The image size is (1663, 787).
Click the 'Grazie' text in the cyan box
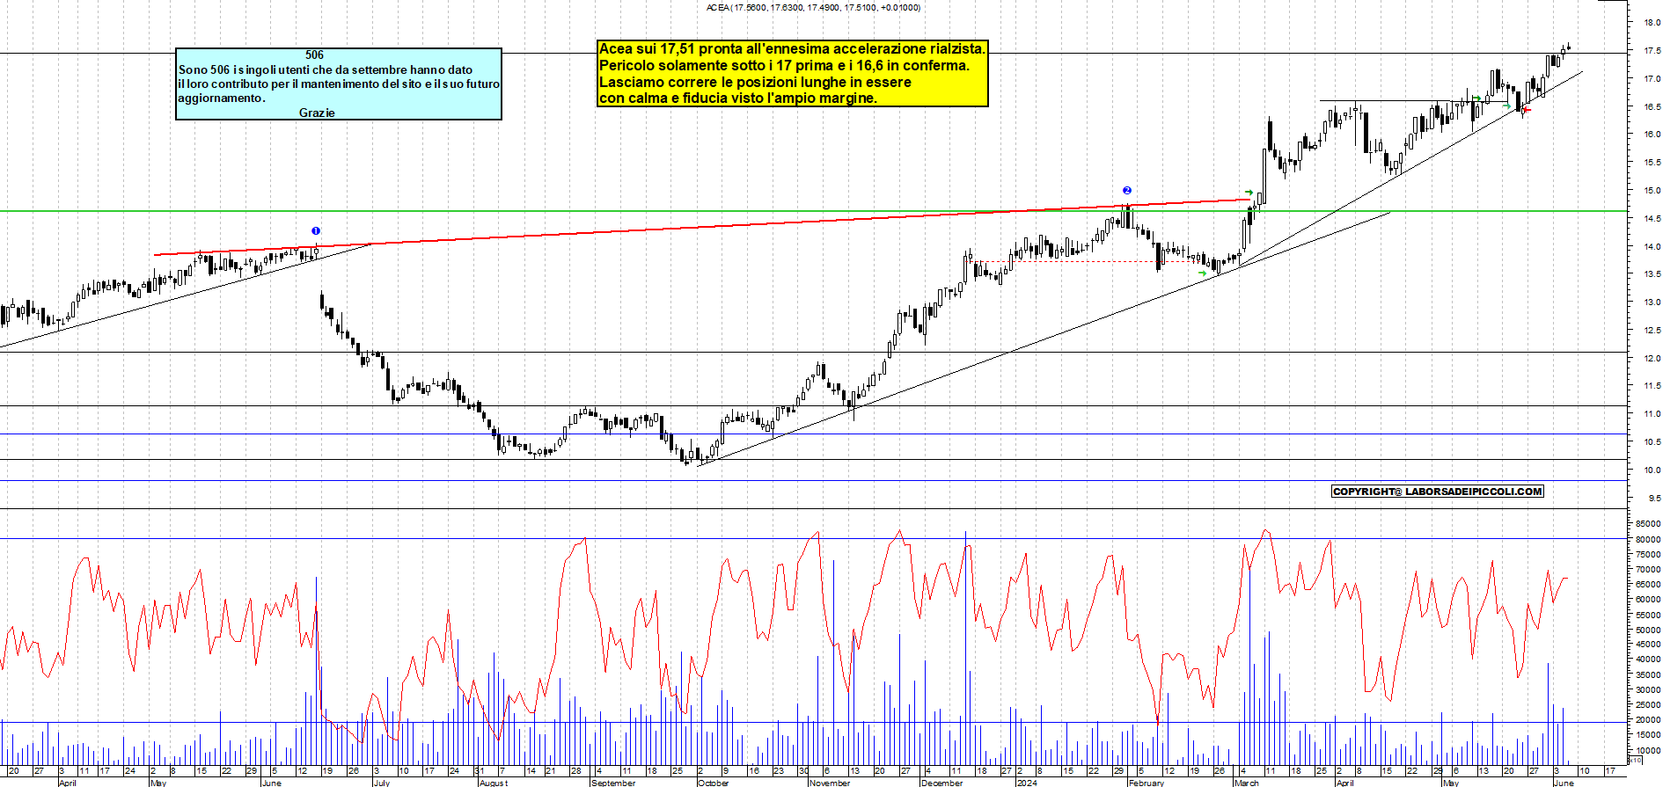coord(317,113)
